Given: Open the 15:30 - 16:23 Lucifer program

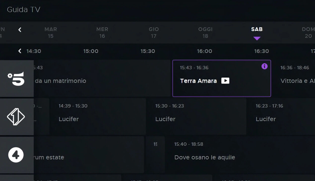Looking at the screenshot, I should [x=196, y=117].
